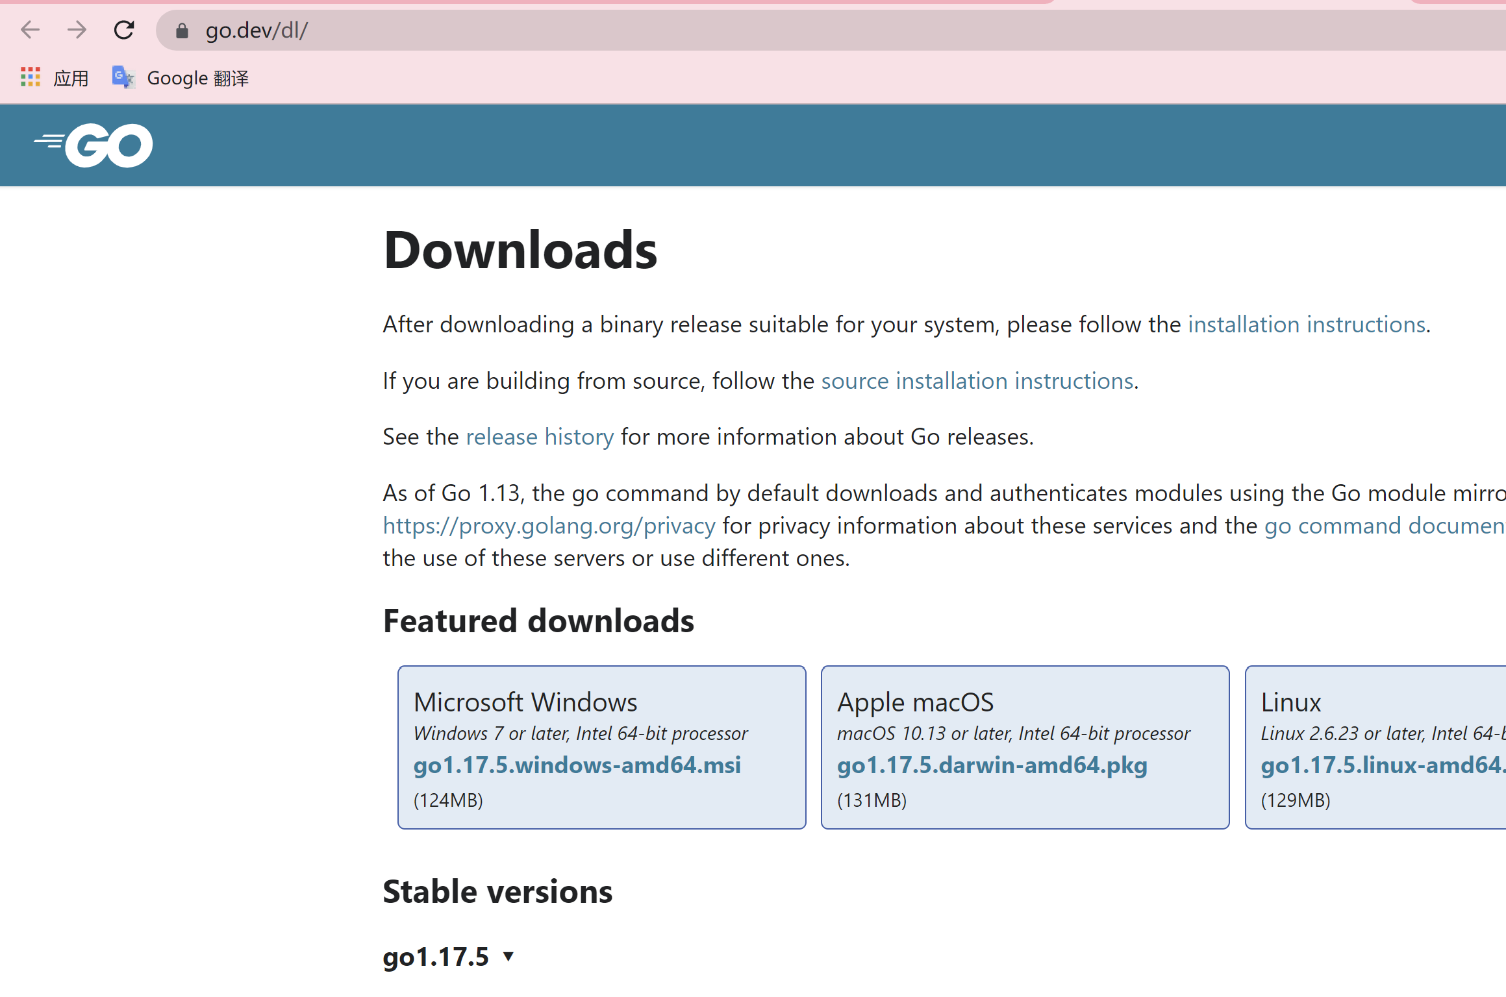Download go1.17.5.linux-amd64 archive
This screenshot has width=1506, height=997.
pos(1383,765)
